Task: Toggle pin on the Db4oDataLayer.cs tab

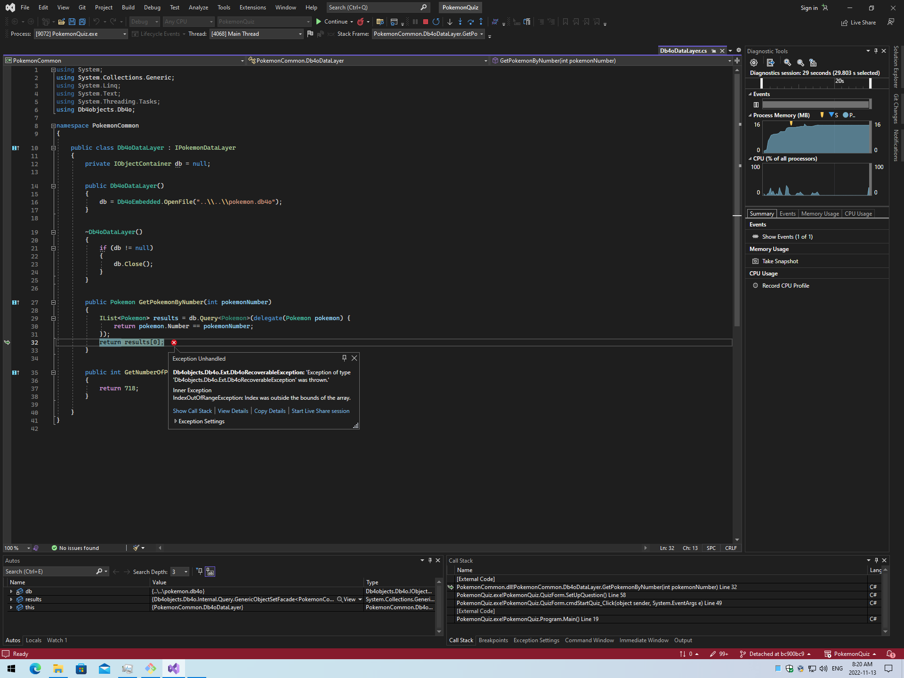Action: pos(714,51)
